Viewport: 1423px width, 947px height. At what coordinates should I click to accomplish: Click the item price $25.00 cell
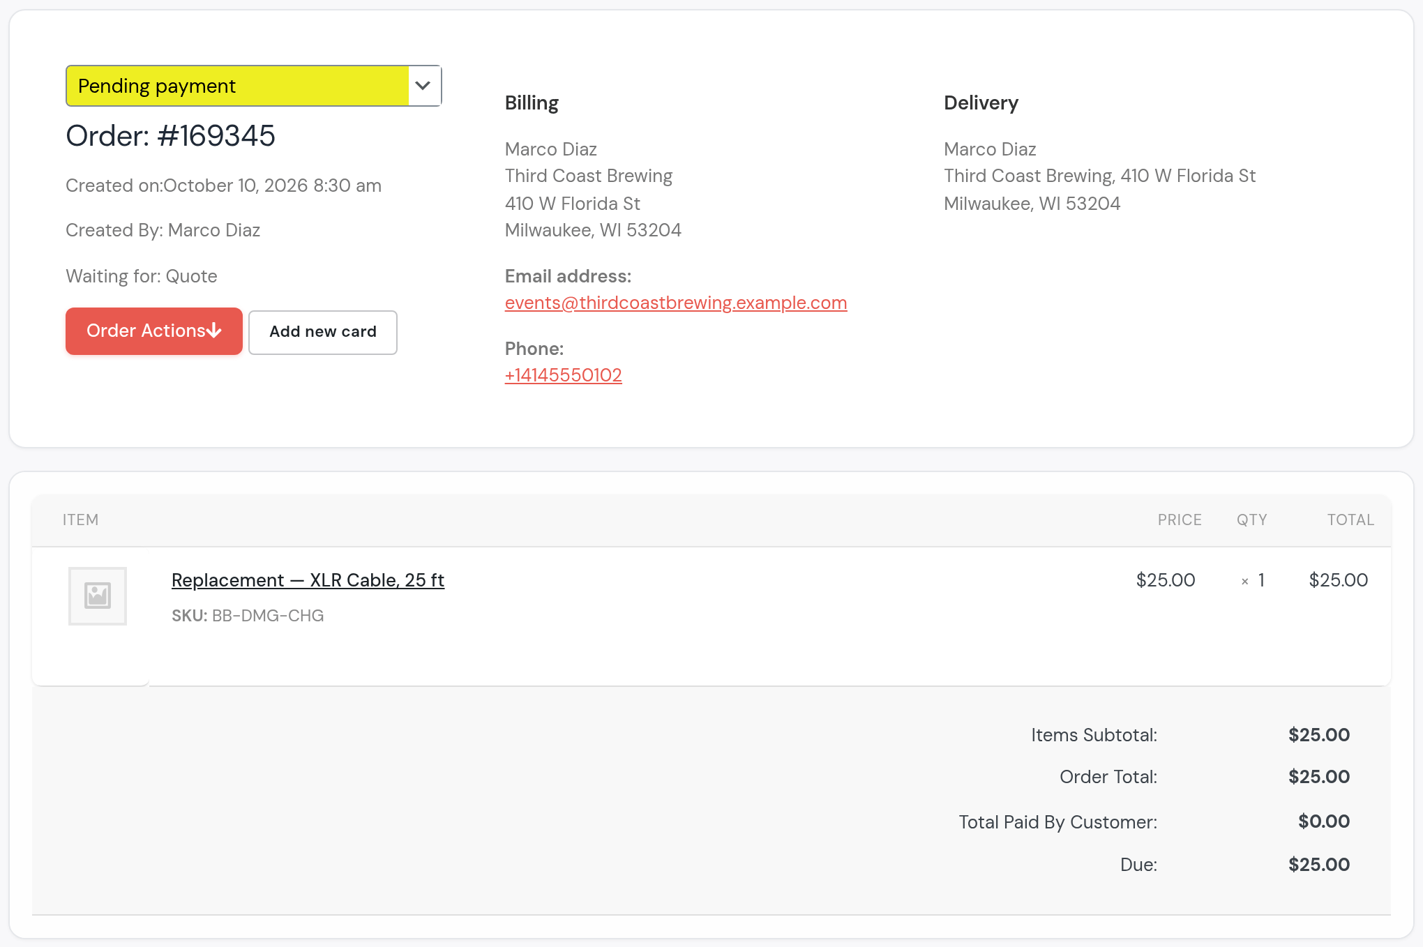[x=1166, y=580]
